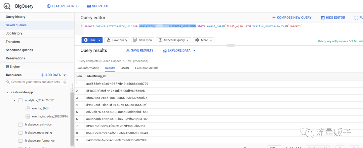
Task: Click COMPOSE NEW QUERY button
Action: (x=292, y=17)
